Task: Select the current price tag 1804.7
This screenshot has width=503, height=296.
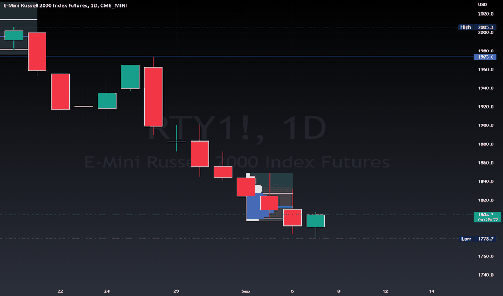Action: (487, 217)
